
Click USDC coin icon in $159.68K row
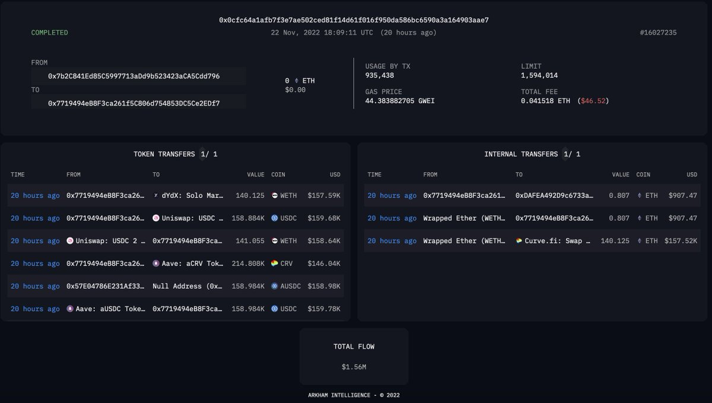tap(275, 218)
